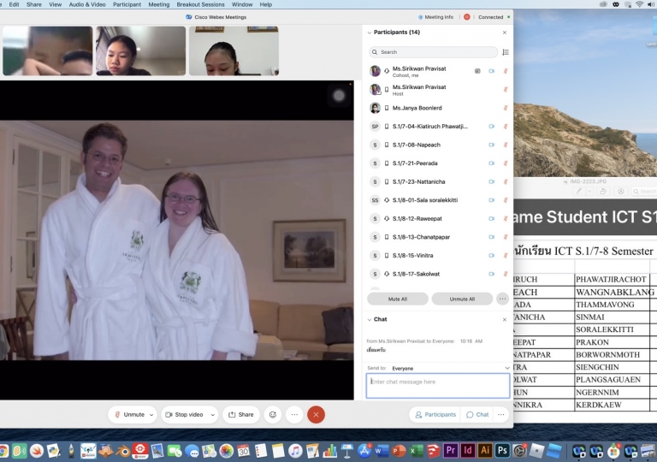Toggle mute for S.1/7-23-Nattanicha
The height and width of the screenshot is (462, 657).
coord(506,181)
